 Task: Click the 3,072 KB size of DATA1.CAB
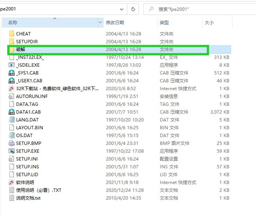point(220,112)
